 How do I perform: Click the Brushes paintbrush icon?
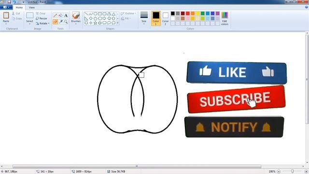pos(76,15)
